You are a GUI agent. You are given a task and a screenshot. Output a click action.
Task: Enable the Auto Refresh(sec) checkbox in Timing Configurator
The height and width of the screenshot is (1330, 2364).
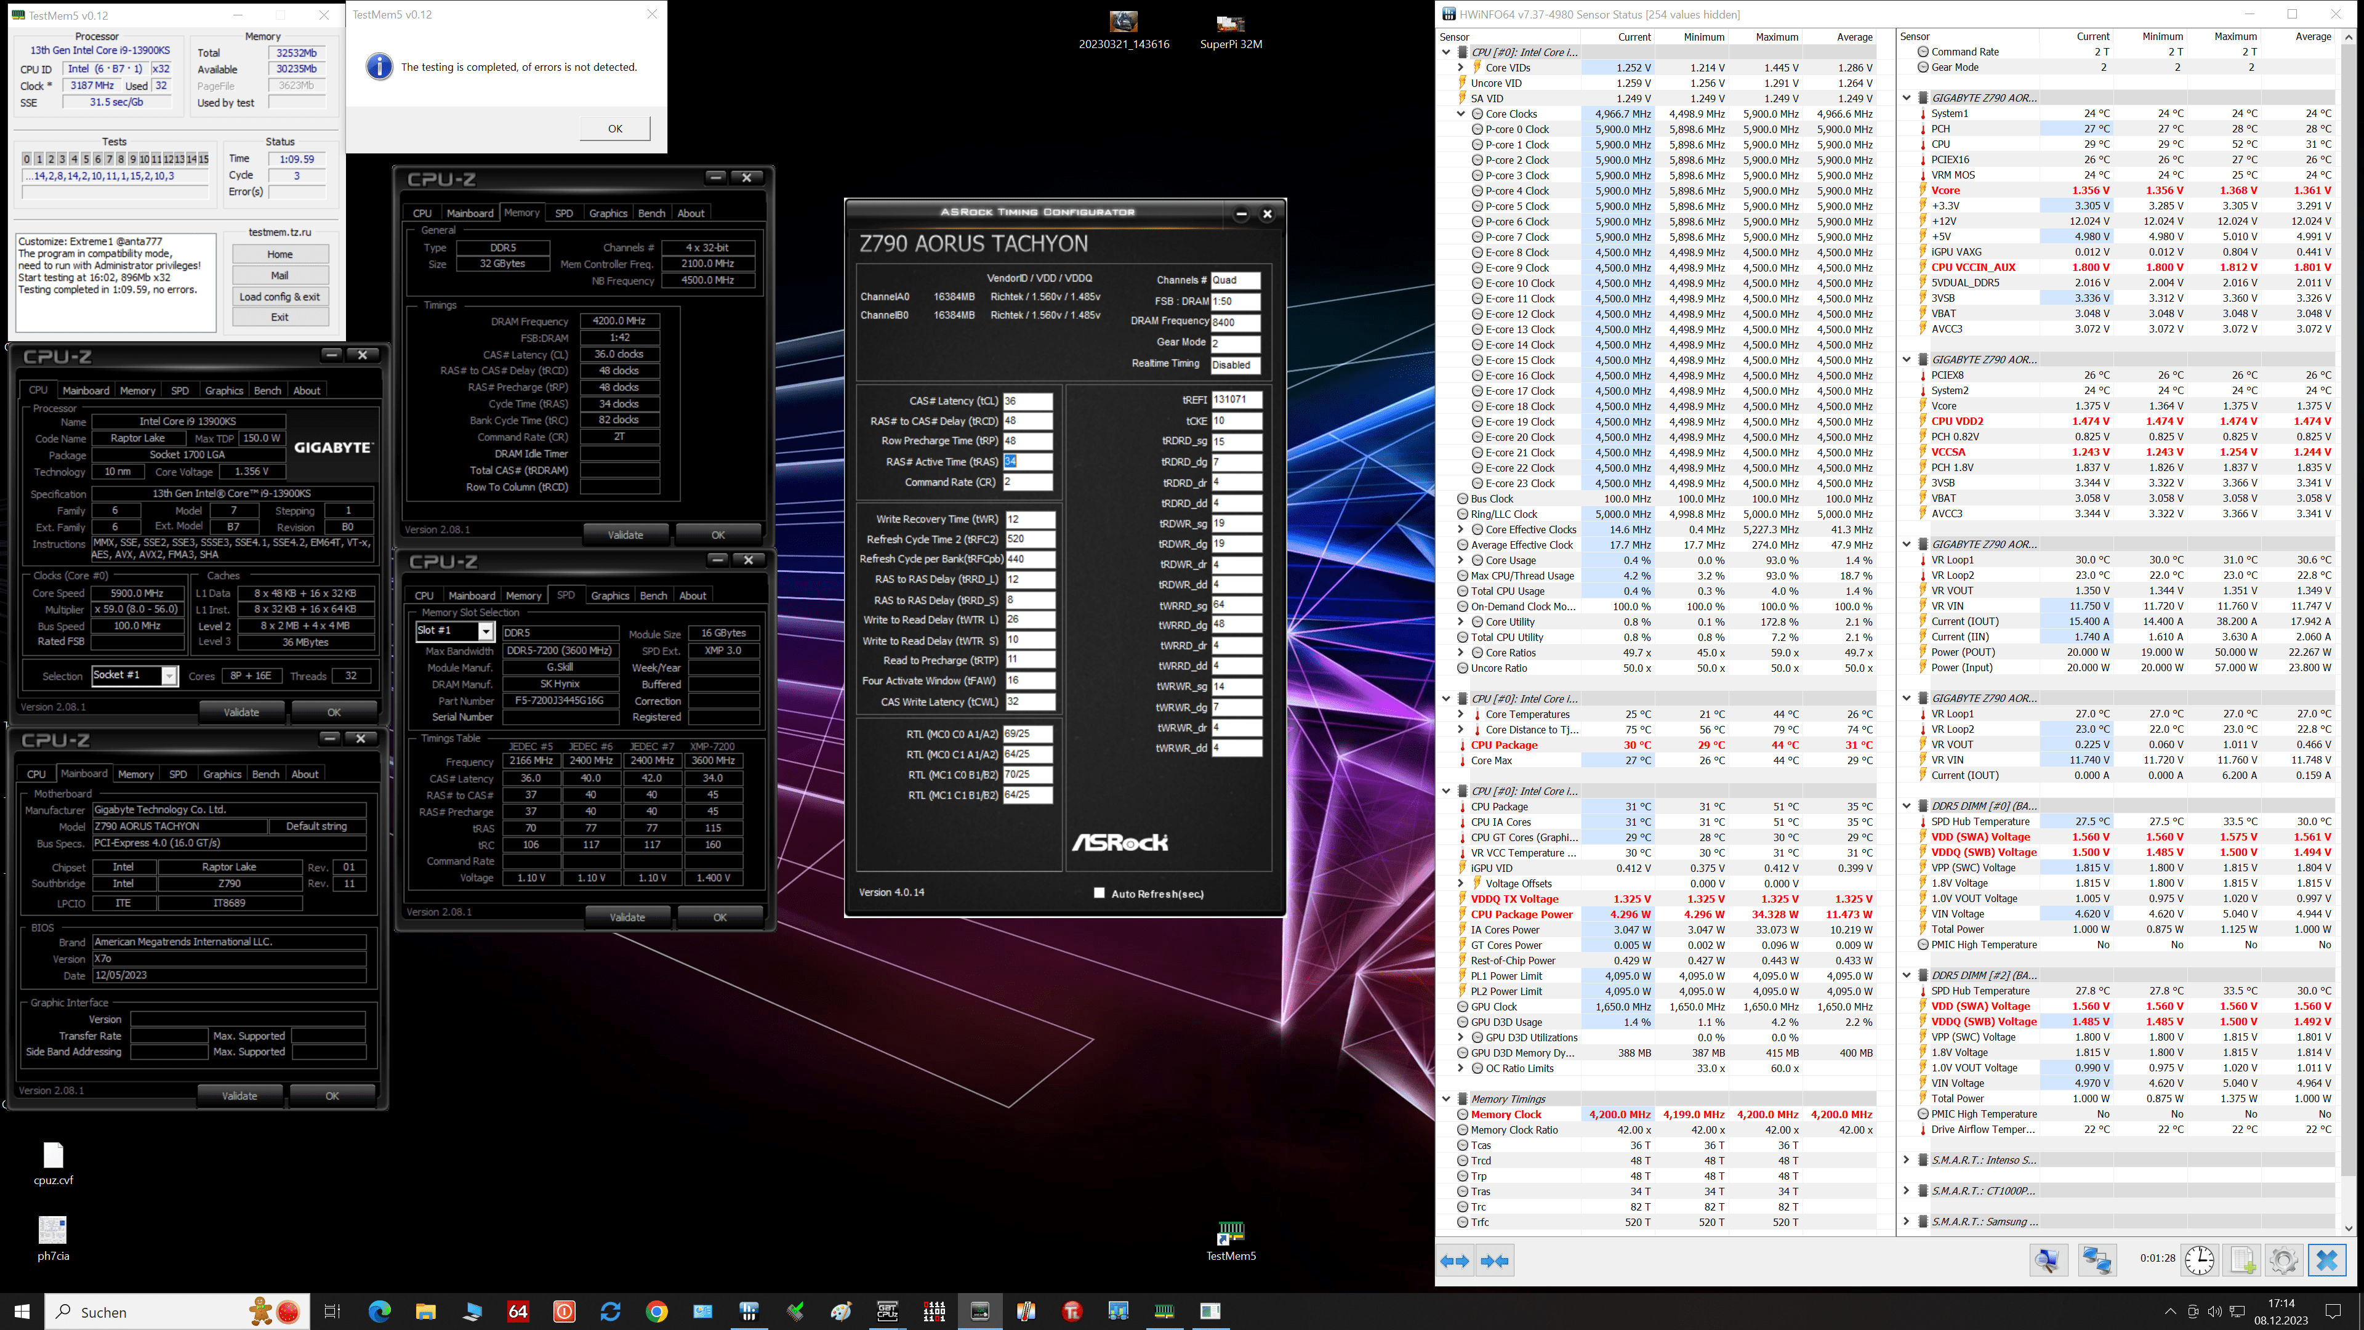coord(1100,893)
